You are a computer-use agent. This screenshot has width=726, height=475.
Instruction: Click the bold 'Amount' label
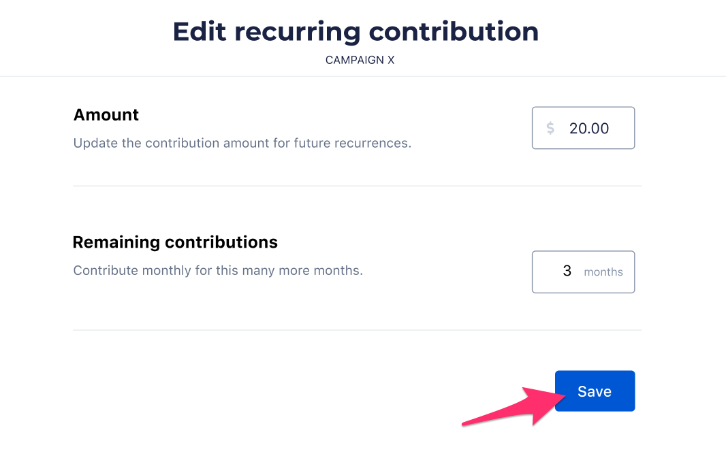(106, 115)
